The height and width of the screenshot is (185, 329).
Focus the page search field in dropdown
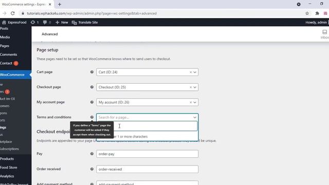point(148,126)
